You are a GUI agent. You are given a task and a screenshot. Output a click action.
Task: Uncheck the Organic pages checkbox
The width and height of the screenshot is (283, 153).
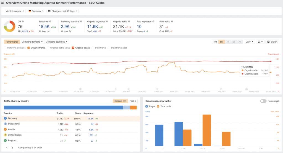[73, 48]
